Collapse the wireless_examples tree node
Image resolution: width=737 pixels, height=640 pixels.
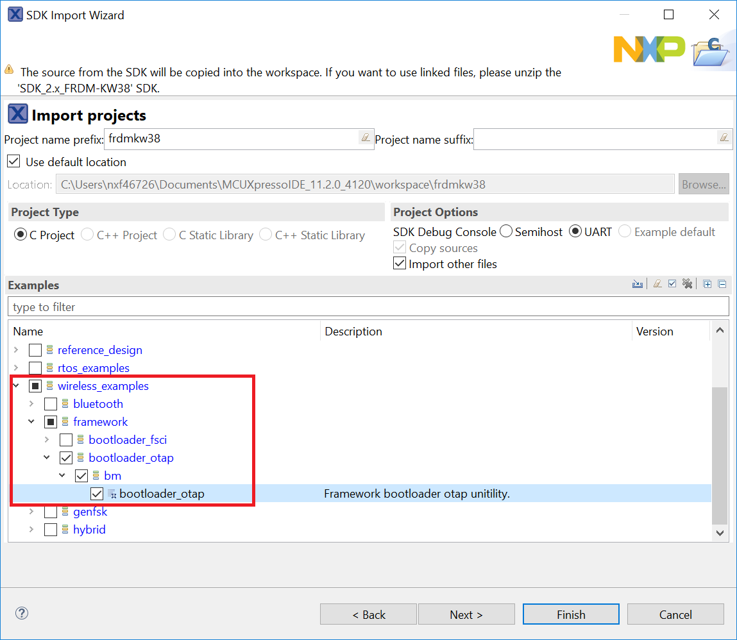click(x=15, y=385)
